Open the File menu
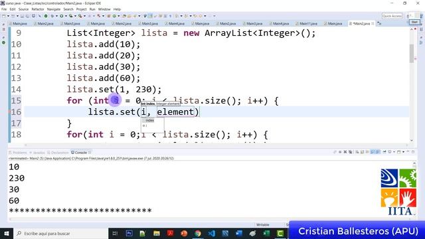 [x=4, y=9]
